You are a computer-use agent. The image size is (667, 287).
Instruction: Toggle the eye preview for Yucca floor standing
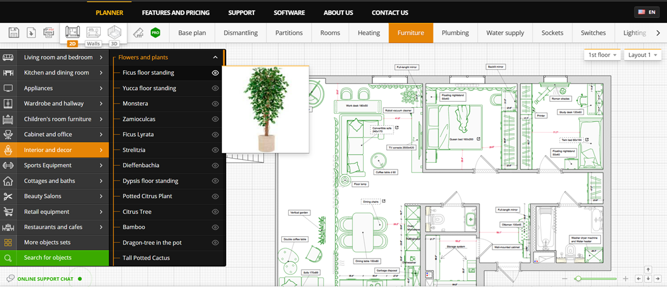pos(215,88)
